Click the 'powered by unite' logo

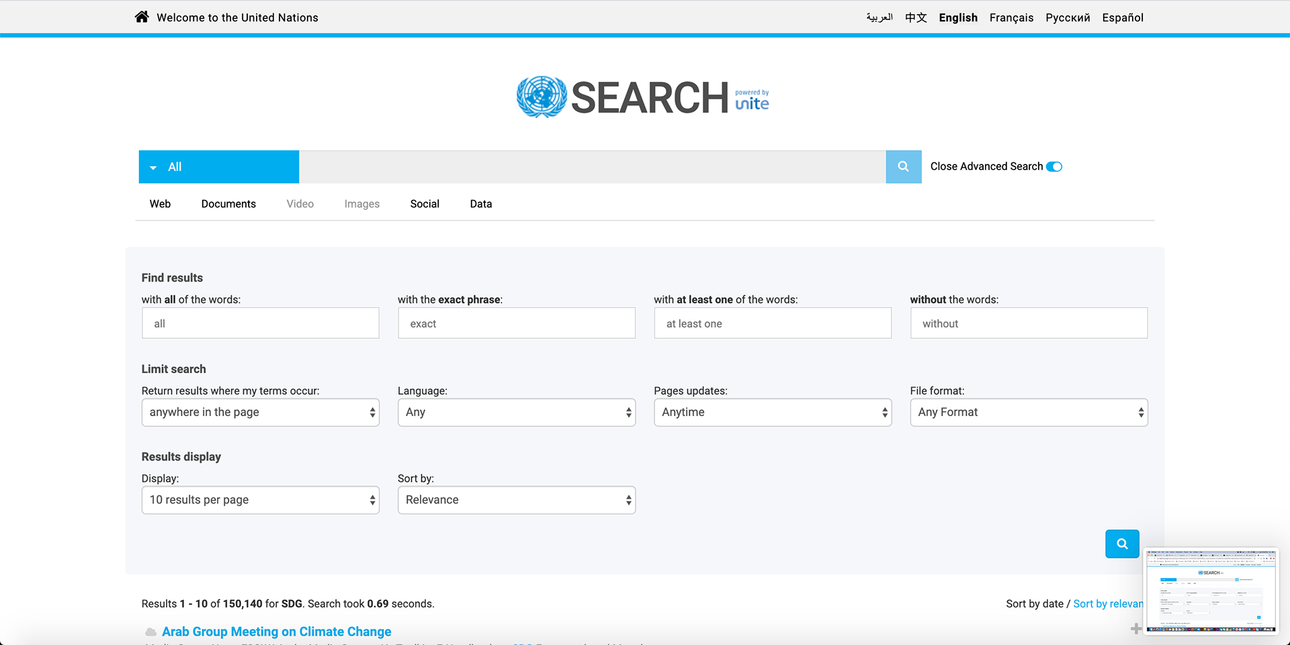pos(752,100)
